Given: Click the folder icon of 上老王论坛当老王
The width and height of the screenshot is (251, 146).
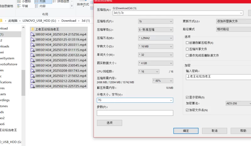Looking at the screenshot, I should tap(33, 29).
